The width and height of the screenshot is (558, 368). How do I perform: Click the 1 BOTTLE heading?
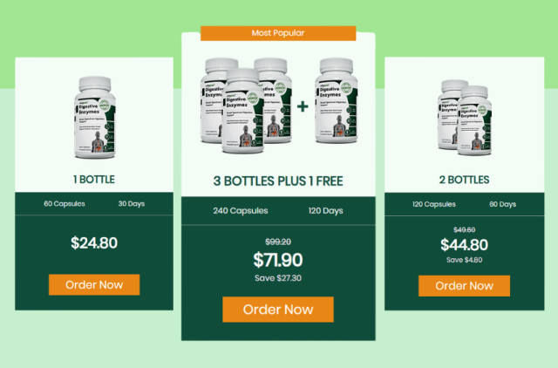(x=94, y=180)
